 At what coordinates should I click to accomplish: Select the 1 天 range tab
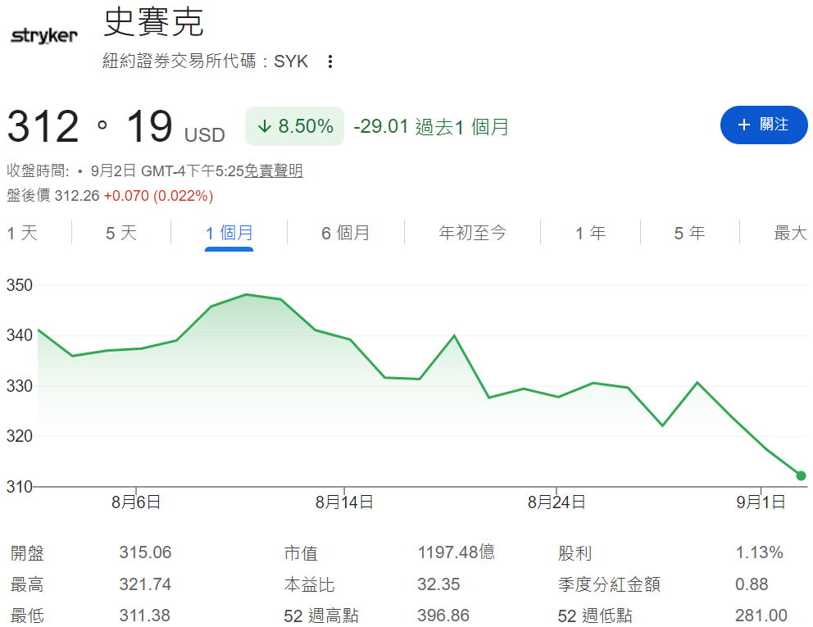[22, 233]
